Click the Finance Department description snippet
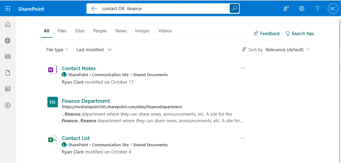Screen dimensions: 341x163 click(x=153, y=117)
